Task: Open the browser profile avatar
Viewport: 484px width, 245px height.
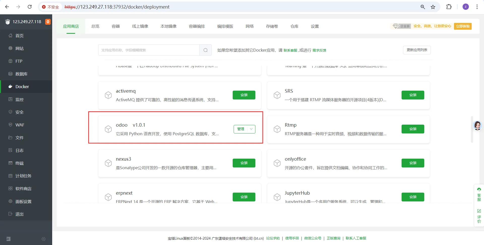Action: [x=466, y=7]
